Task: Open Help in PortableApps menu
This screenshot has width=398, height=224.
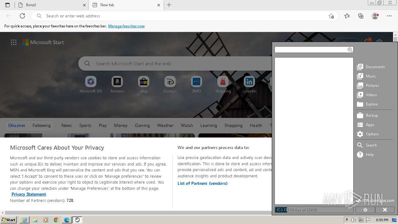Action: coord(365,155)
